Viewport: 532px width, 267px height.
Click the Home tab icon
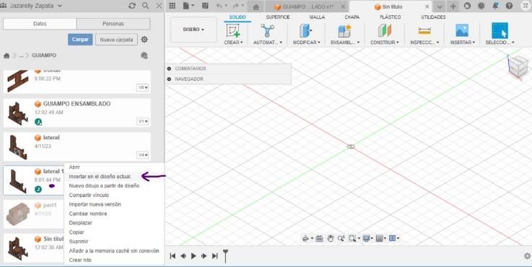[x=256, y=6]
